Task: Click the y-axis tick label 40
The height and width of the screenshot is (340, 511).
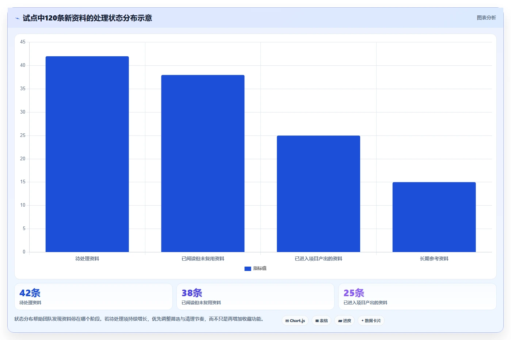Action: [x=23, y=65]
